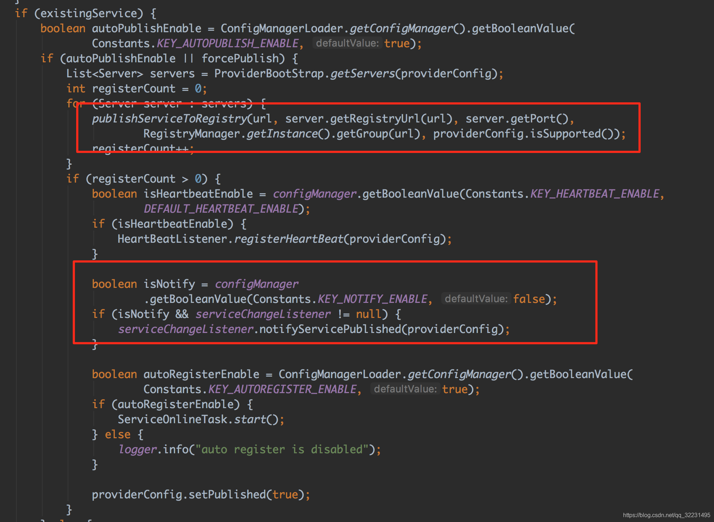Click DEFAULT_HEARTBEAT_ENABLE constant
Image resolution: width=714 pixels, height=522 pixels.
pyautogui.click(x=221, y=209)
